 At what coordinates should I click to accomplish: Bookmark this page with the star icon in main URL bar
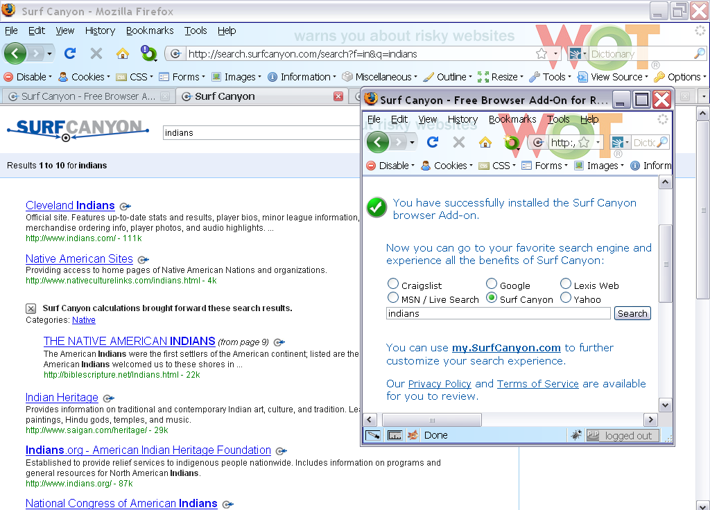click(x=542, y=54)
